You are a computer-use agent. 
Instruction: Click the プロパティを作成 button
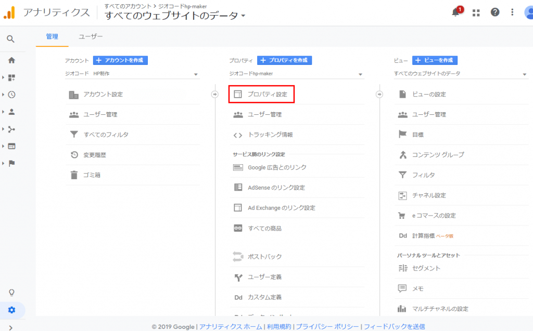(284, 60)
